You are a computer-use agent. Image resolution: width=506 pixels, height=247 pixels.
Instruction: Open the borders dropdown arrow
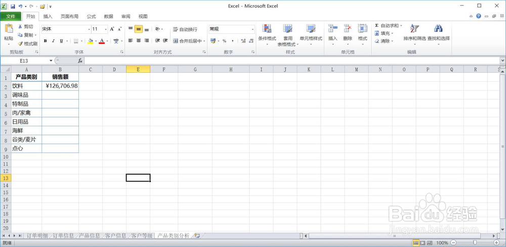pyautogui.click(x=81, y=41)
